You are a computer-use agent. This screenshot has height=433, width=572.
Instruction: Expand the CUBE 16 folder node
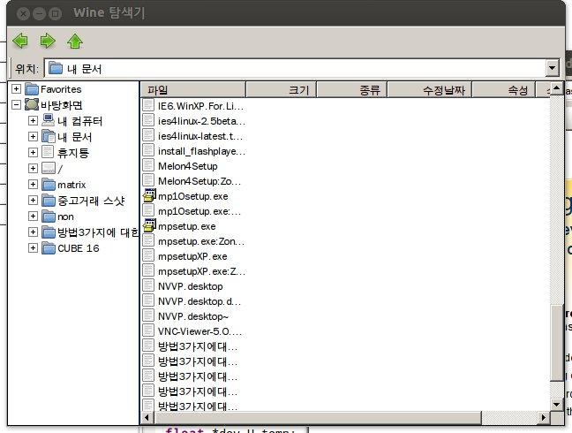click(33, 248)
